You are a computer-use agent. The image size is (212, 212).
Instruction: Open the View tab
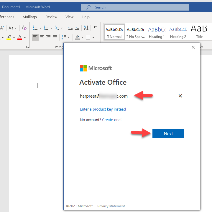69,17
